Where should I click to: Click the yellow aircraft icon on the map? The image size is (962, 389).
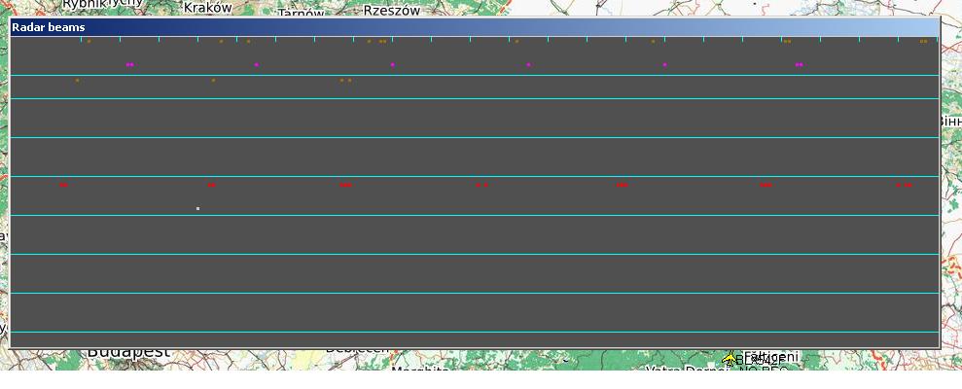(729, 358)
